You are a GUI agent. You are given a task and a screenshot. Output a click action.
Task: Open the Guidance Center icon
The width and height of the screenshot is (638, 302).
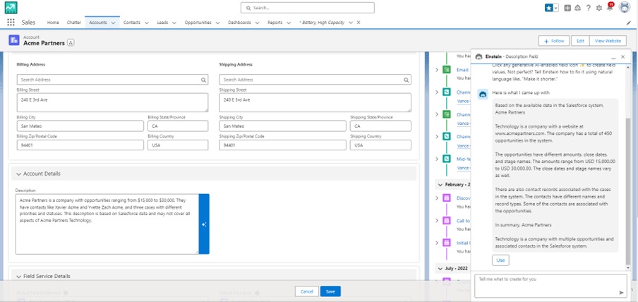tap(578, 8)
